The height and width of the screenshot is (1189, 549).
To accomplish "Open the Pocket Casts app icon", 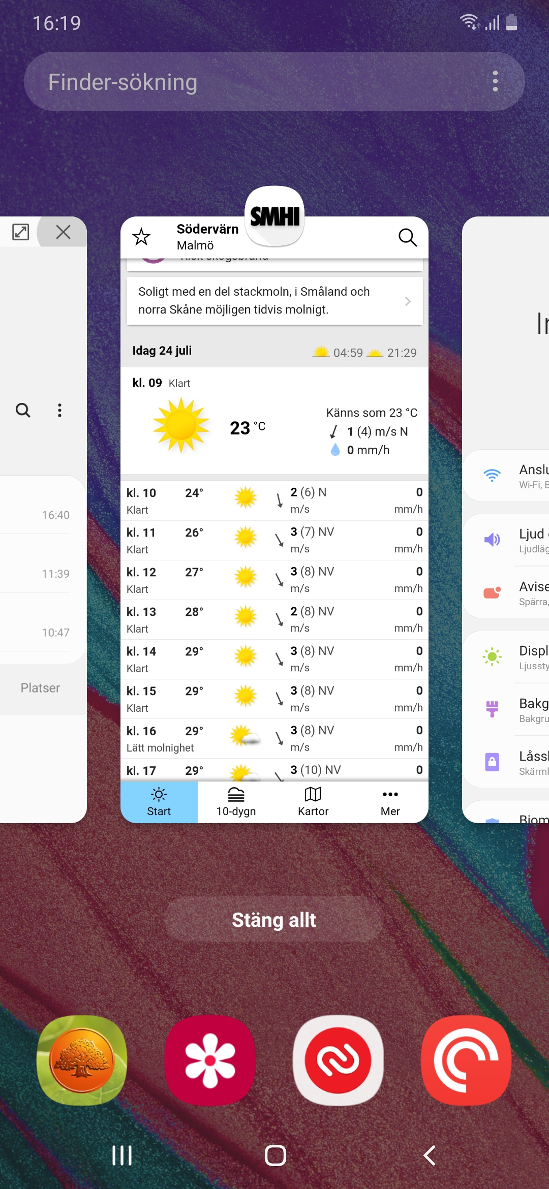I will click(x=466, y=1060).
